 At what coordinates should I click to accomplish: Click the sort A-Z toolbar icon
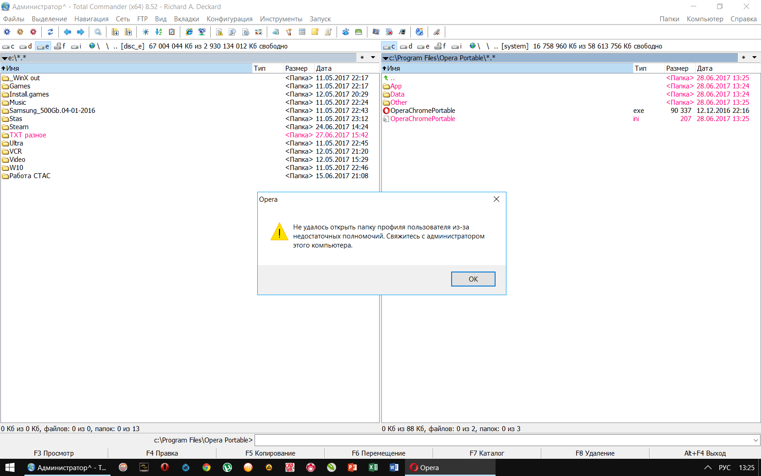click(159, 32)
